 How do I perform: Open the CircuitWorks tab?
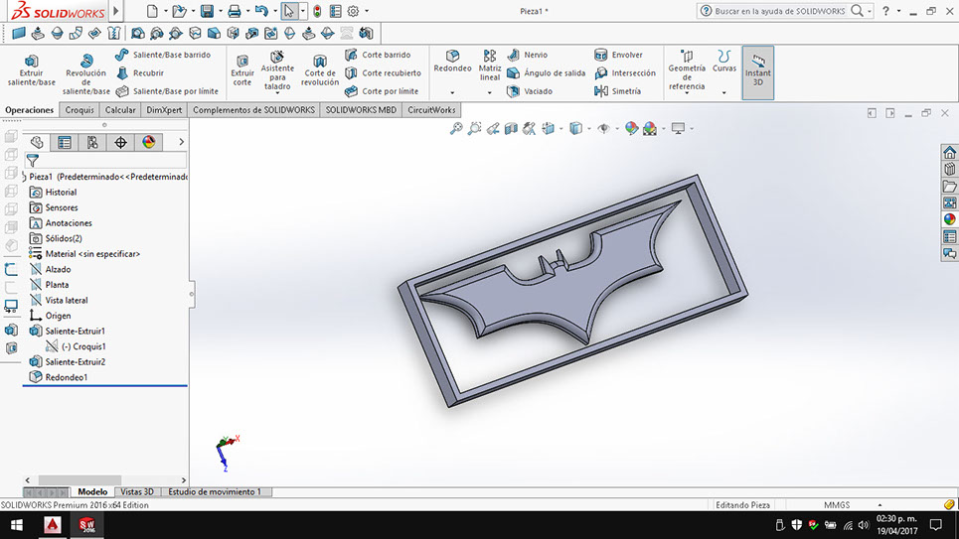[431, 110]
